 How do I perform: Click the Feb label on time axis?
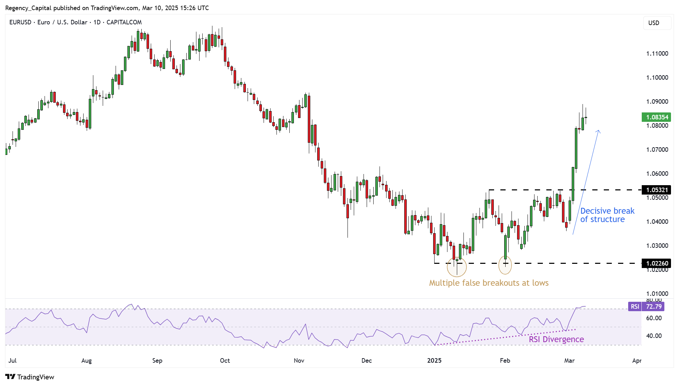(505, 361)
